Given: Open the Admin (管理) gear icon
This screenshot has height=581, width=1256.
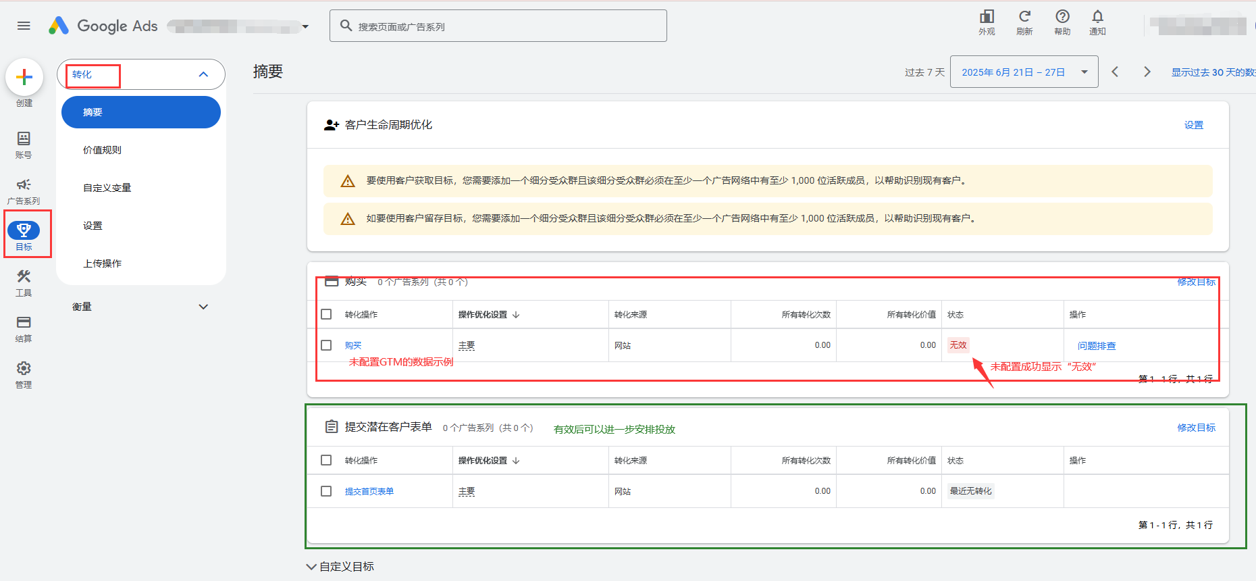Looking at the screenshot, I should coord(24,369).
